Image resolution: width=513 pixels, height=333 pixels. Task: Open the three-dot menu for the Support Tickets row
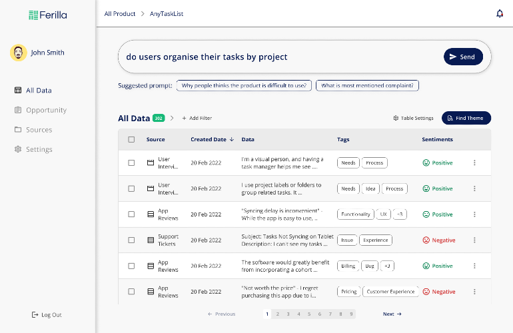[x=474, y=240]
